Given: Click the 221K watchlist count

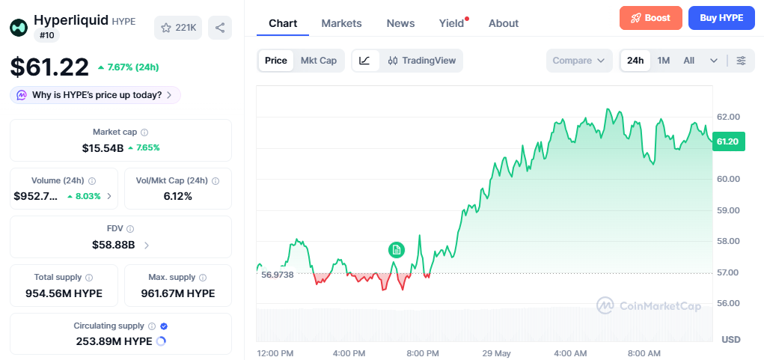Looking at the screenshot, I should 186,28.
